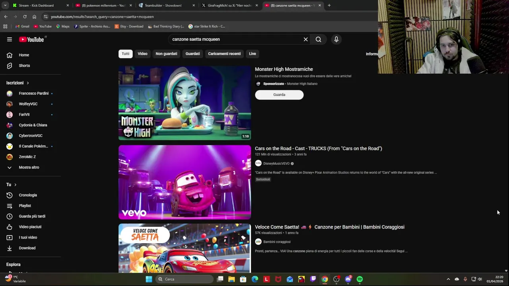Image resolution: width=509 pixels, height=286 pixels.
Task: Click the DisneyMusicVEVO channel name
Action: [276, 164]
